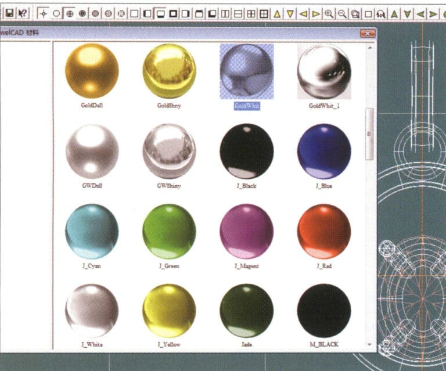446x371 pixels.
Task: Click the "J_Cyan" material label
Action: (92, 266)
